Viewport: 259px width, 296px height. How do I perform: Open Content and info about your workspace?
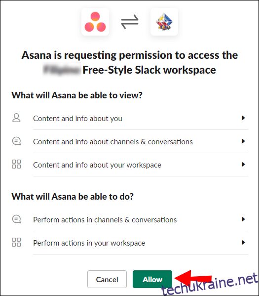(x=130, y=165)
